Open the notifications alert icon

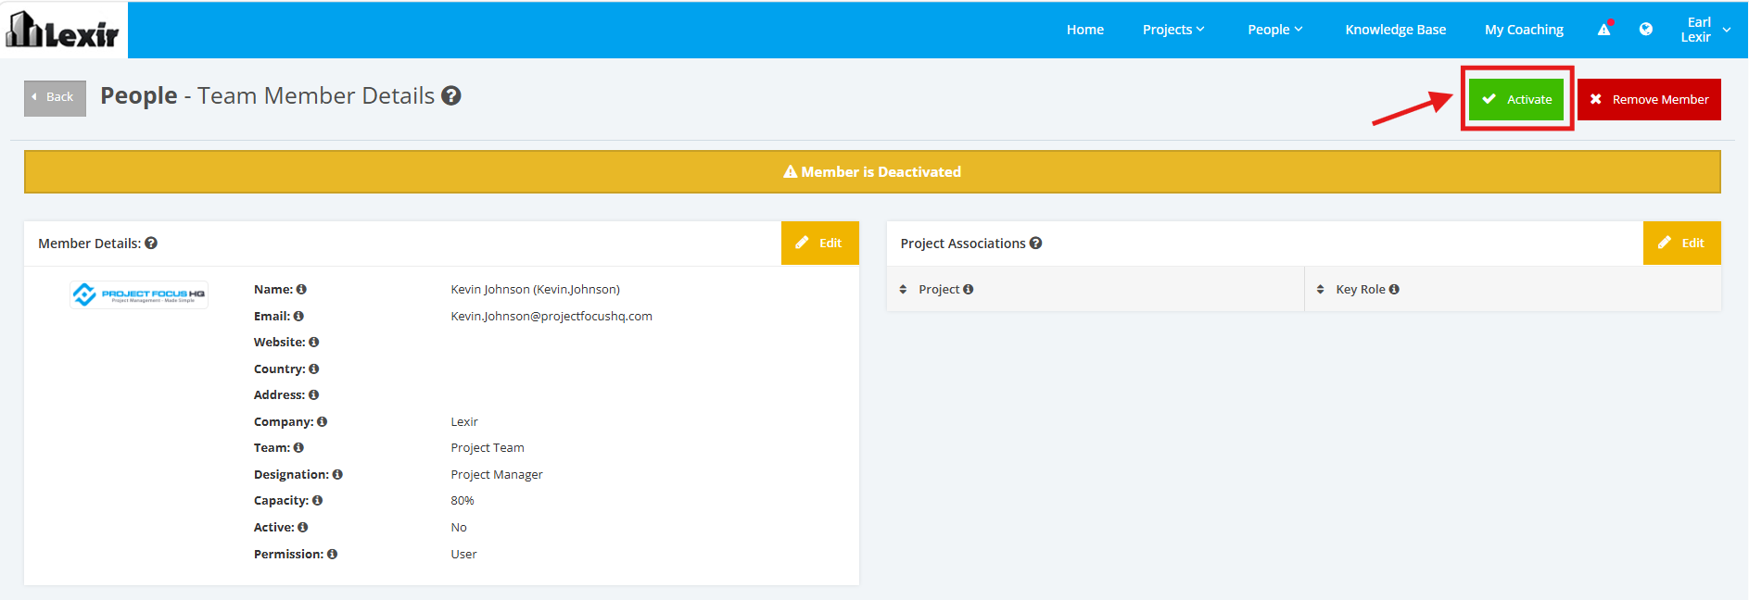click(x=1603, y=30)
